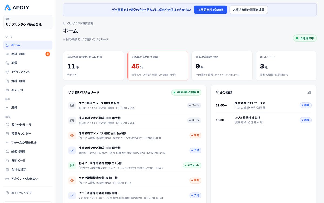
Task: Open the 商談・顧客 menu item
Action: pos(28,54)
